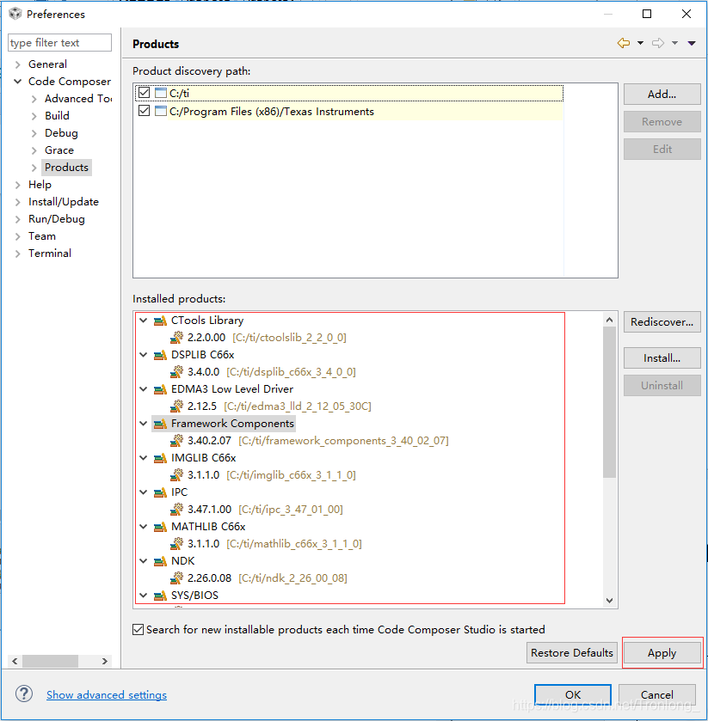Screen dimensions: 708x721
Task: Uncheck the C:/ti discovery path checkbox
Action: point(144,93)
